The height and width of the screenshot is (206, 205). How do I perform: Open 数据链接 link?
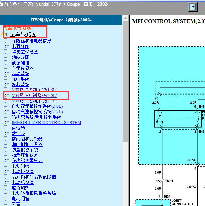[x=20, y=63]
